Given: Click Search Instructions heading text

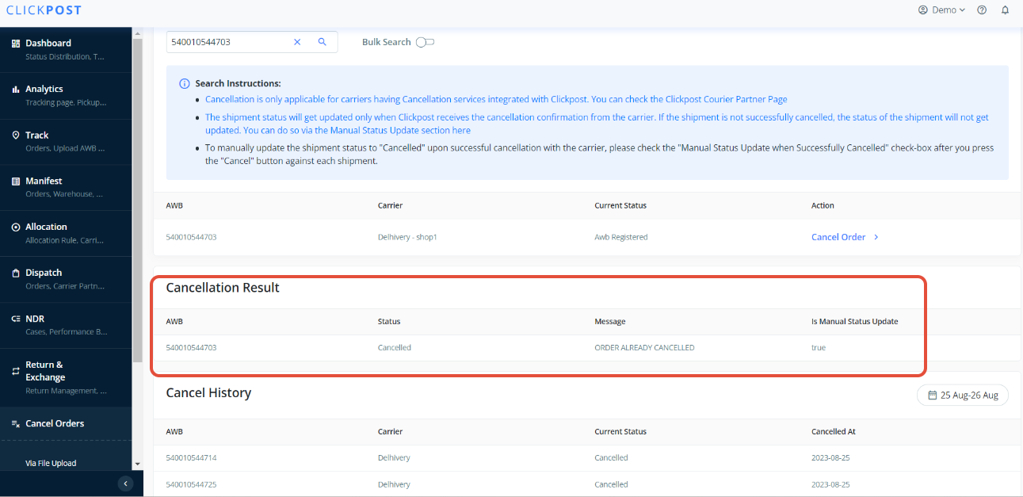Looking at the screenshot, I should point(238,83).
